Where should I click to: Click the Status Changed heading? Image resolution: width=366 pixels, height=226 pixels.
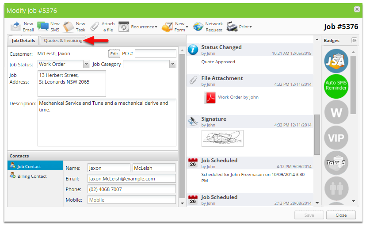pos(221,47)
